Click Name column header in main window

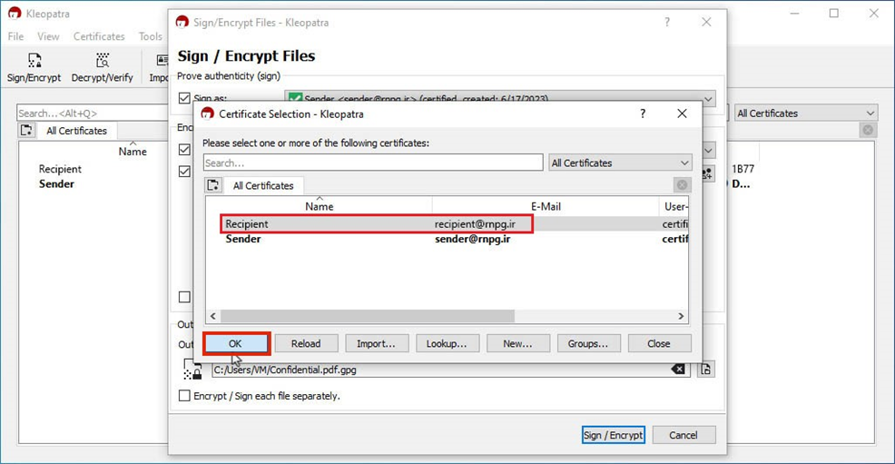point(133,152)
